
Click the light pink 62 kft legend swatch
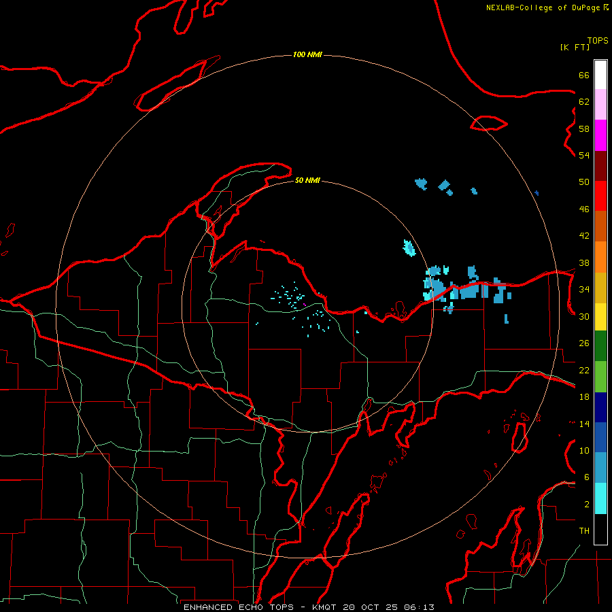(600, 105)
